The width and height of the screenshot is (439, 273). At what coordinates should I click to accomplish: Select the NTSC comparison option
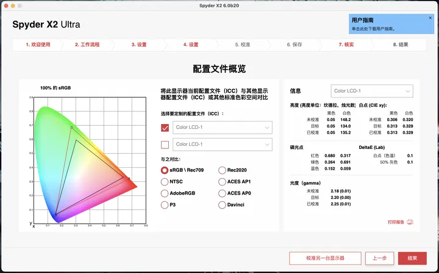click(165, 182)
